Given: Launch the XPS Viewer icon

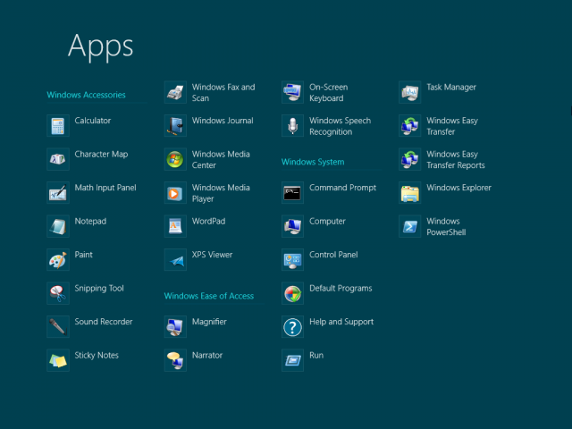Looking at the screenshot, I should [175, 260].
